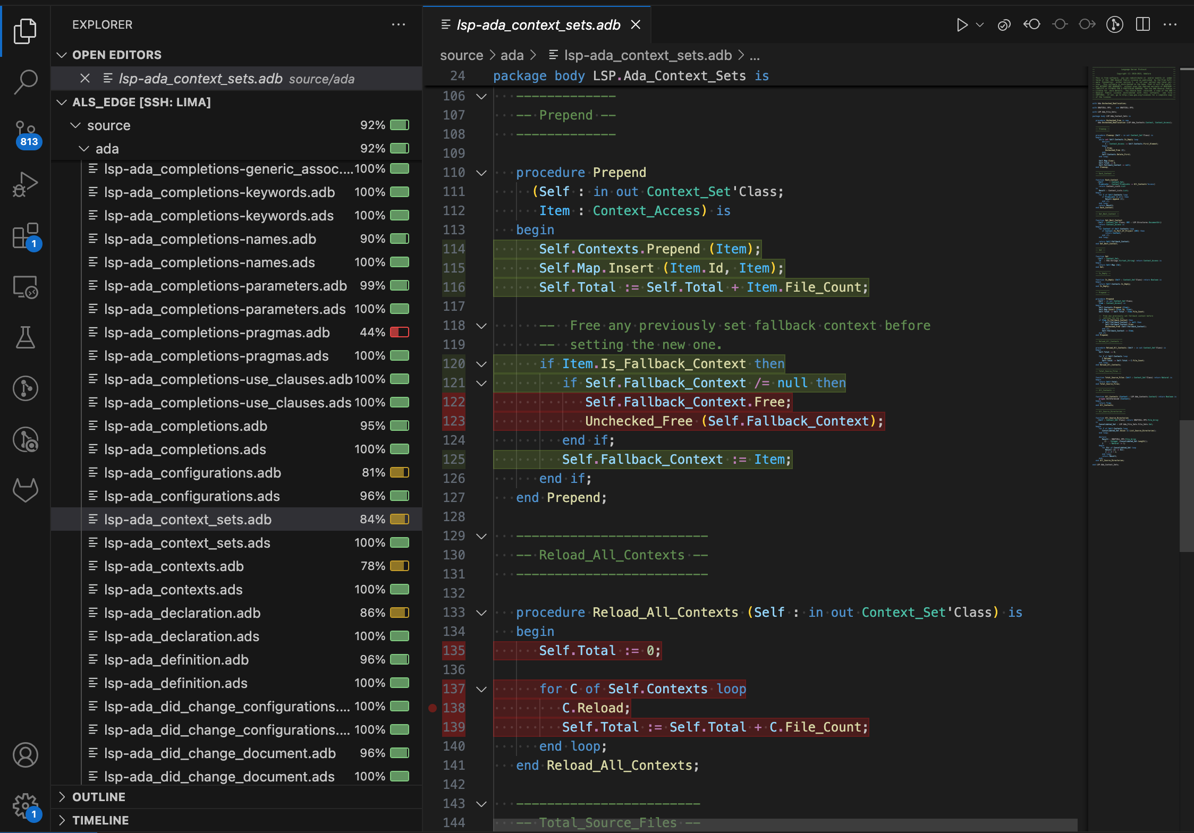Open Explorer views and more actions menu
Screen dimensions: 1194x833
pyautogui.click(x=398, y=25)
